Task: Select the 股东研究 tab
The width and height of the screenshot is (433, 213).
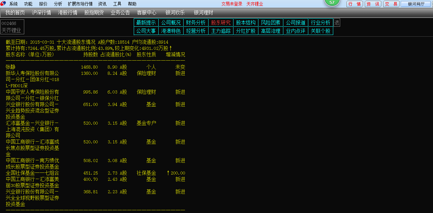Action: point(221,23)
